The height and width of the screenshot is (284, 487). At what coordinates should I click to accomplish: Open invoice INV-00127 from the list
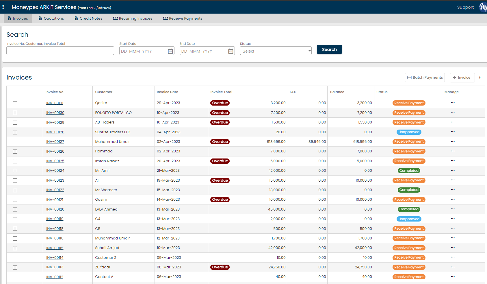[x=55, y=141]
